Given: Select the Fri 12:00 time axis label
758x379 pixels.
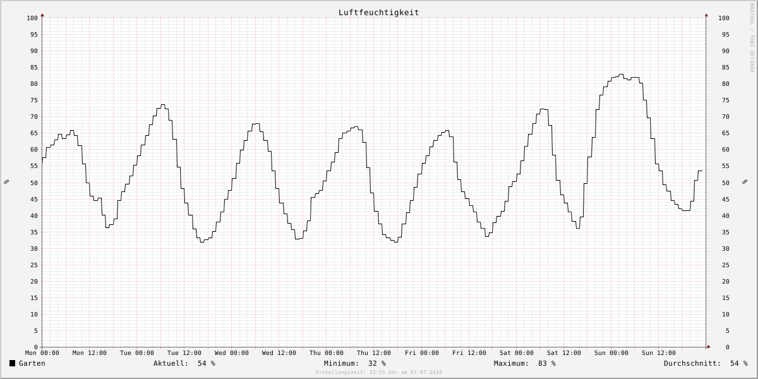Looking at the screenshot, I should pos(469,353).
